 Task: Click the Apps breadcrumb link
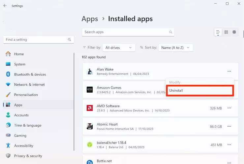click(x=90, y=19)
